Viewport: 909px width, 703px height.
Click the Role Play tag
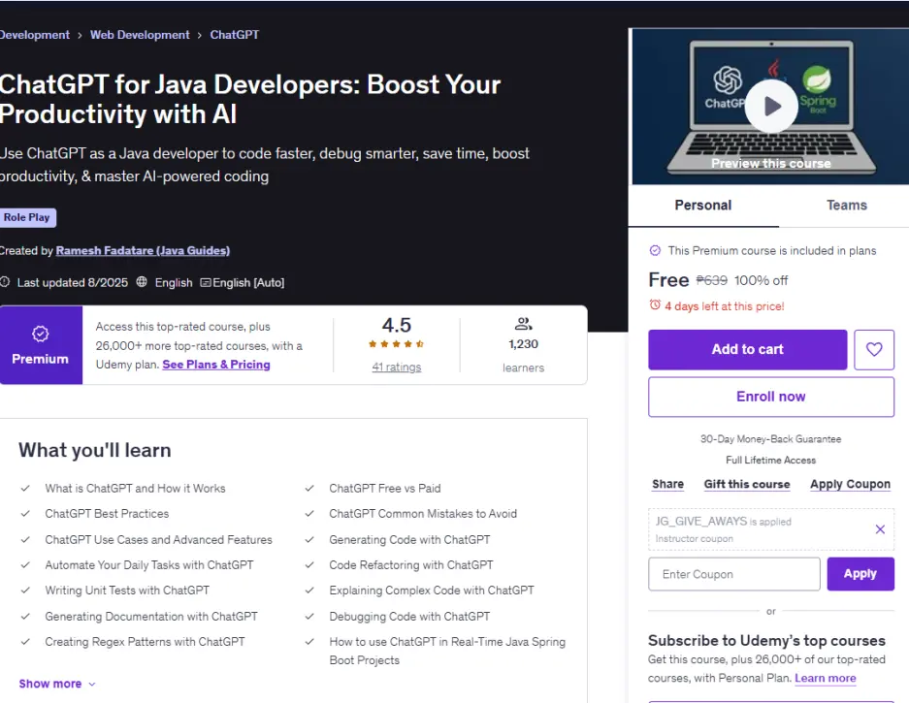coord(27,217)
